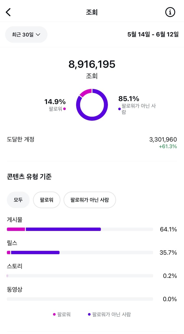Tap the 게시물 progress bar
This screenshot has width=184, height=334.
[80, 229]
